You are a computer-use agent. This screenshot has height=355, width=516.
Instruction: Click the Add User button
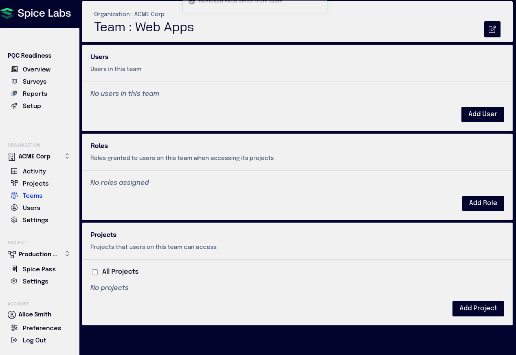pos(483,114)
